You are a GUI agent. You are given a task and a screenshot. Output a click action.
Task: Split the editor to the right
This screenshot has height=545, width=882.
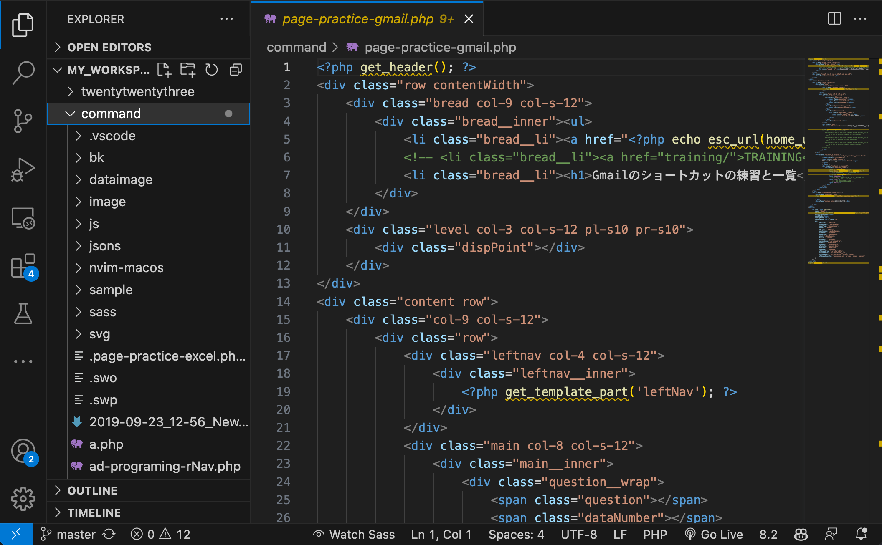pos(834,18)
